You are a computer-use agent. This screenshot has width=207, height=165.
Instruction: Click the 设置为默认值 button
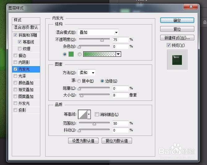(83, 141)
